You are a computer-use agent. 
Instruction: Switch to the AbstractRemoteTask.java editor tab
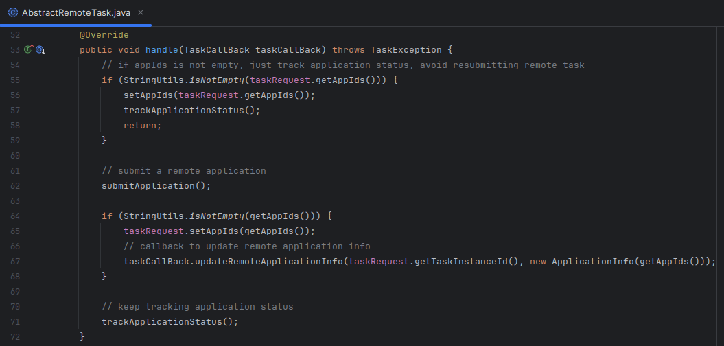tap(75, 12)
